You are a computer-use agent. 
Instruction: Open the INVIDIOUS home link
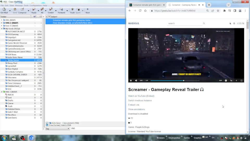[x=133, y=23]
